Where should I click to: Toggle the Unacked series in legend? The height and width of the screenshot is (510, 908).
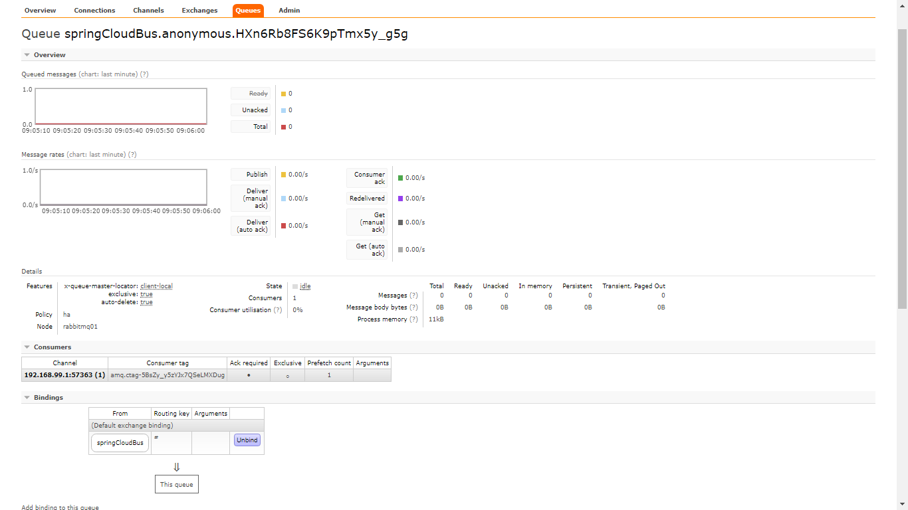[251, 110]
